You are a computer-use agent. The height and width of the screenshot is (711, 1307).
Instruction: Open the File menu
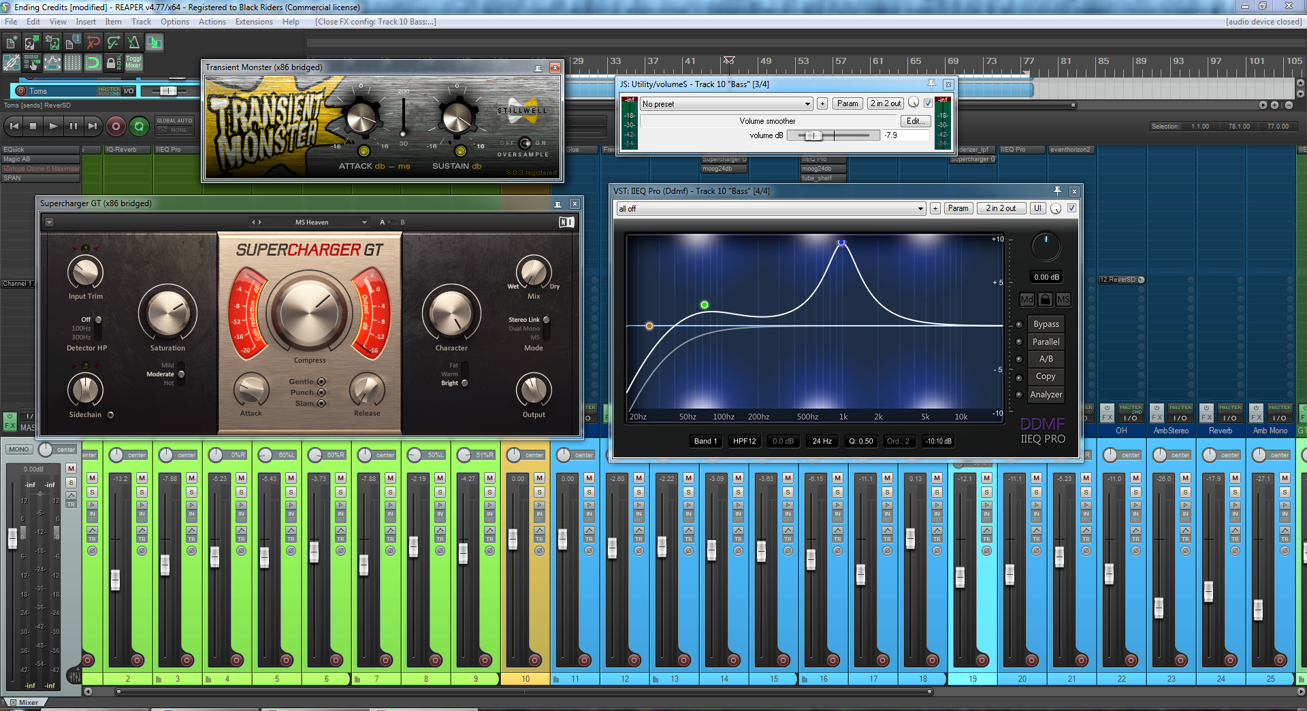coord(11,22)
